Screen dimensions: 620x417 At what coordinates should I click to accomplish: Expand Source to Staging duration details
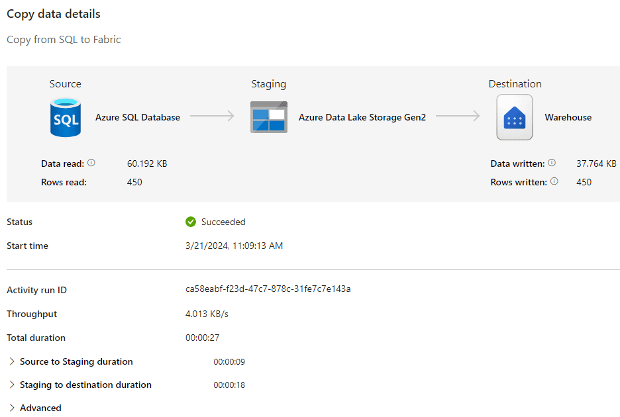click(x=12, y=361)
